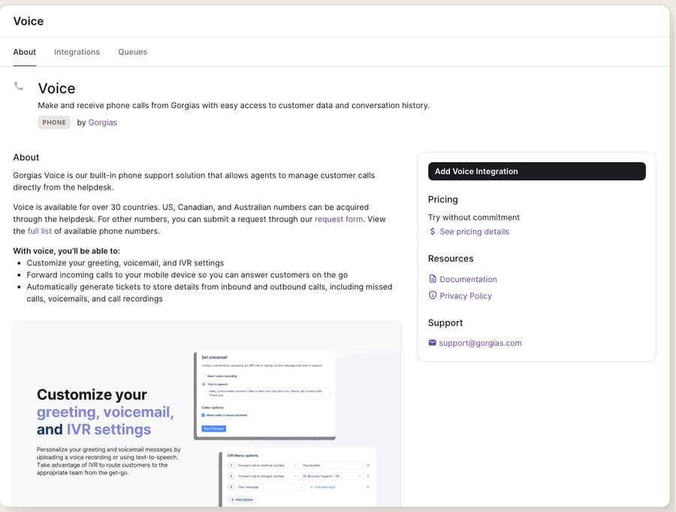Click the Set voicemail screenshot thumbnail
Image resolution: width=676 pixels, height=512 pixels.
[264, 395]
